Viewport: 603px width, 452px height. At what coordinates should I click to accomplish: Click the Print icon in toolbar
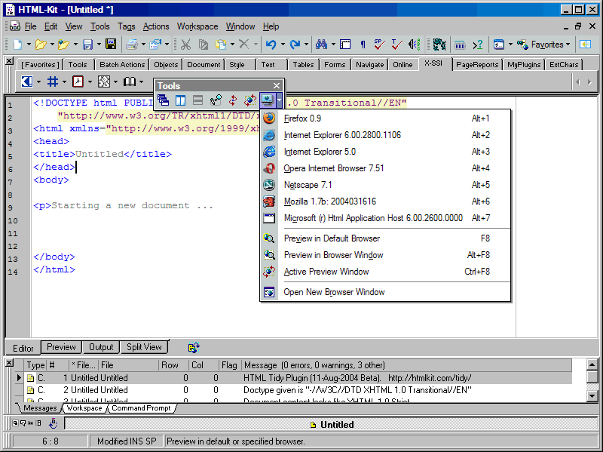click(131, 45)
